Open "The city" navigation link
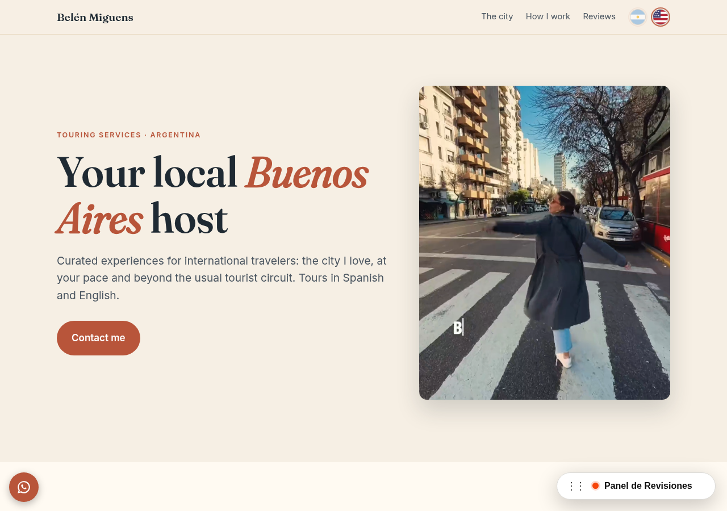The image size is (727, 511). pos(497,16)
